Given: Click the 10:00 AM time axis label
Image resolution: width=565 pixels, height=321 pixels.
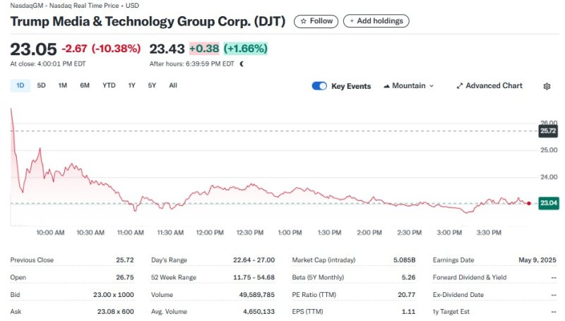Looking at the screenshot, I should [50, 233].
